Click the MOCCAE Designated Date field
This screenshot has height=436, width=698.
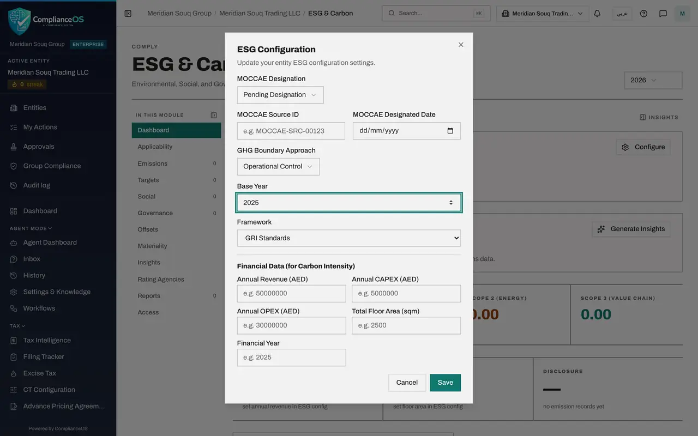point(407,131)
